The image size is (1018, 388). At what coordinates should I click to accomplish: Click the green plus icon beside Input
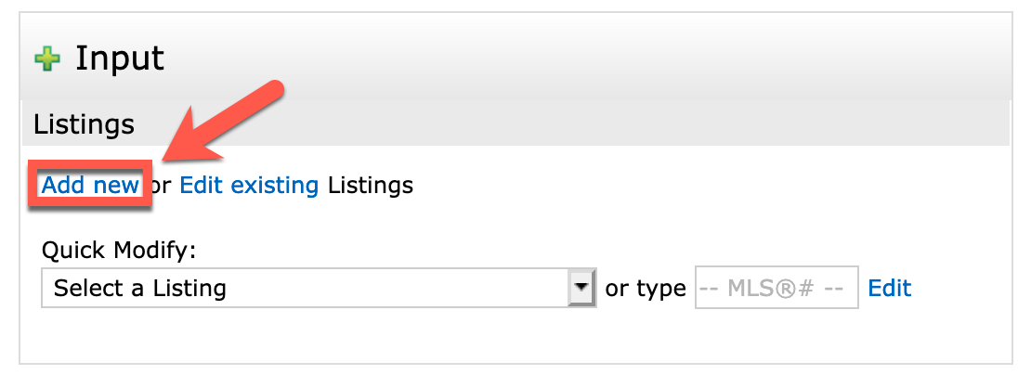[47, 59]
